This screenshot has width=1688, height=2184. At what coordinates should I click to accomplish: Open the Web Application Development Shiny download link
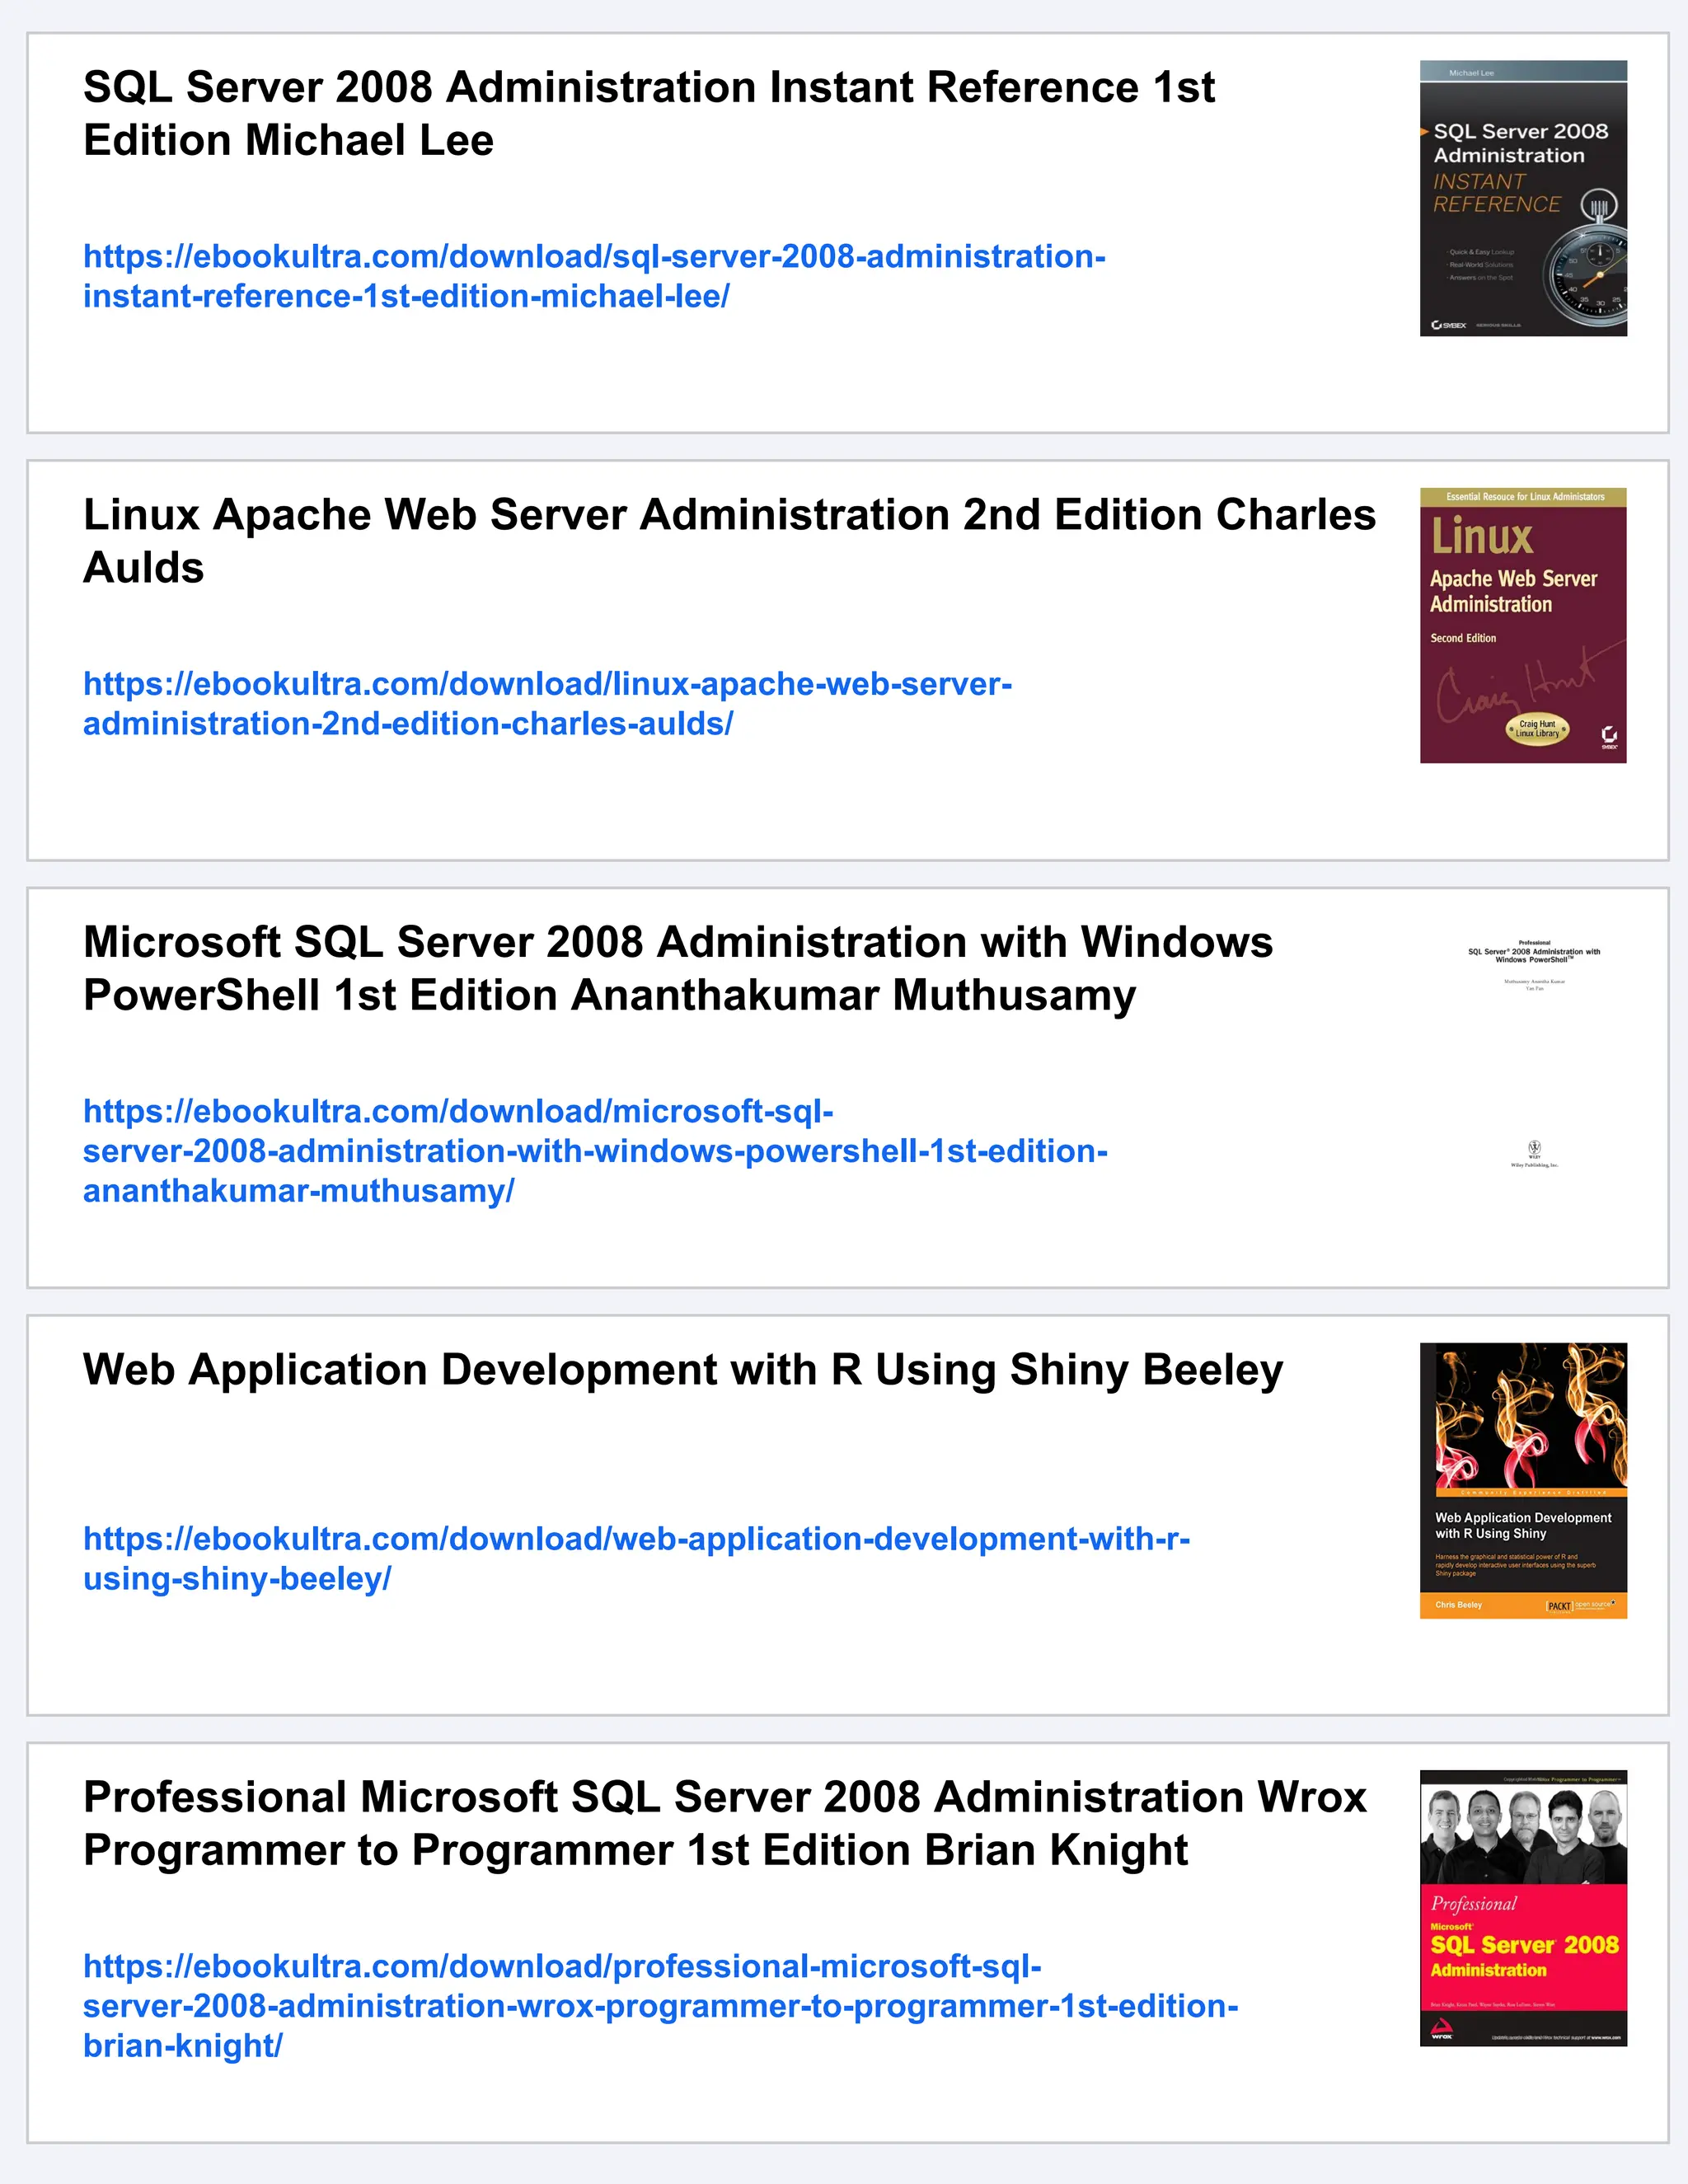tap(636, 1558)
